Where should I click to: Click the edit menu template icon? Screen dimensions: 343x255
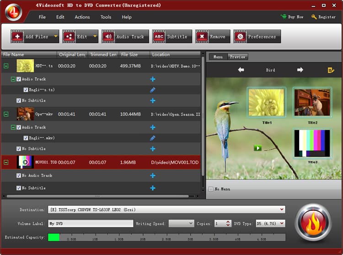click(x=331, y=70)
